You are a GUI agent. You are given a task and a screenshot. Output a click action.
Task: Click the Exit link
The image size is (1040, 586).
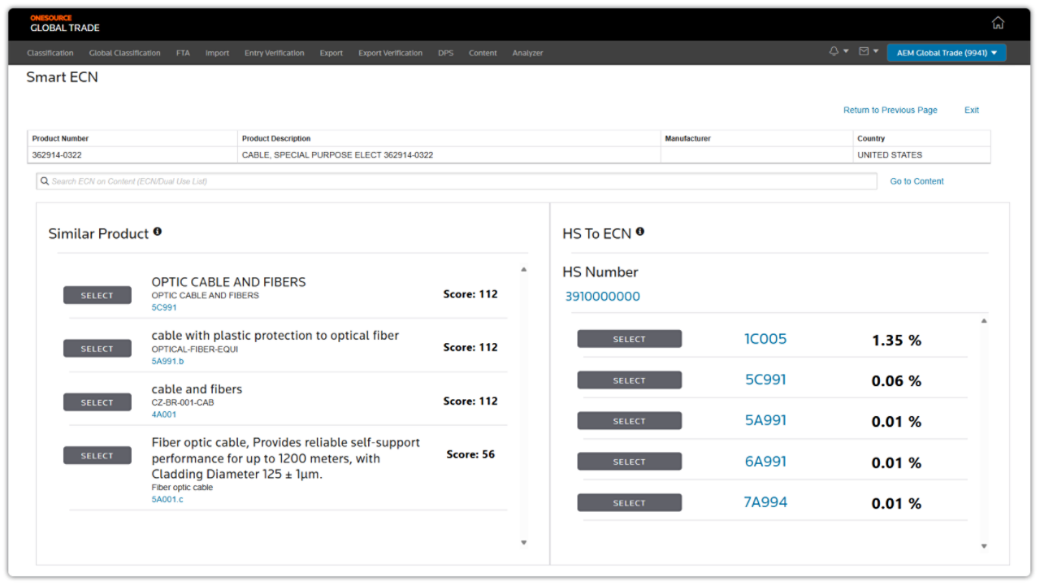[971, 110]
